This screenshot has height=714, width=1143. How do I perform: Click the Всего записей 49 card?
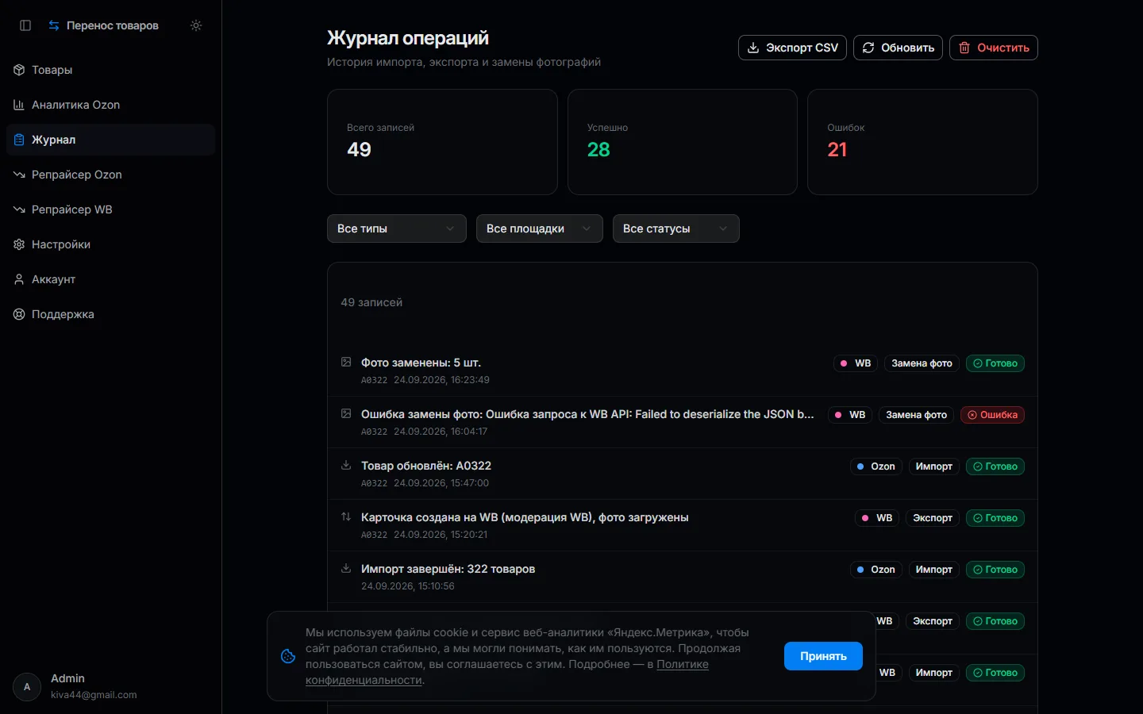[x=442, y=142]
